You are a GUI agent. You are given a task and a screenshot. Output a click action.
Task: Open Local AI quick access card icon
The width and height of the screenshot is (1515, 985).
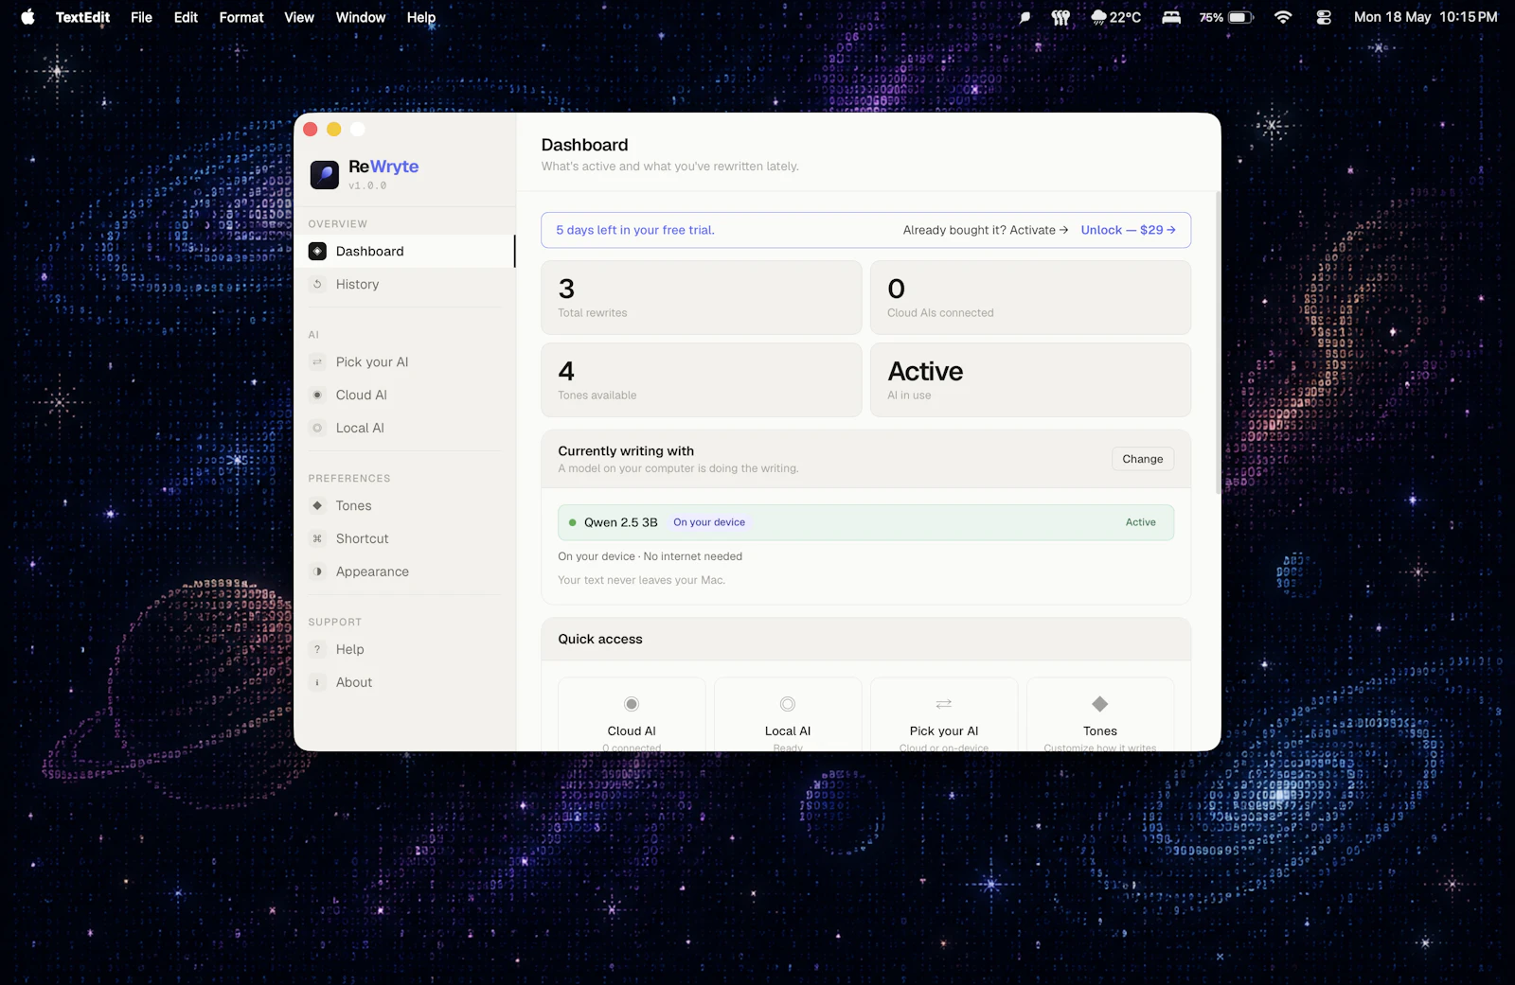pyautogui.click(x=788, y=704)
